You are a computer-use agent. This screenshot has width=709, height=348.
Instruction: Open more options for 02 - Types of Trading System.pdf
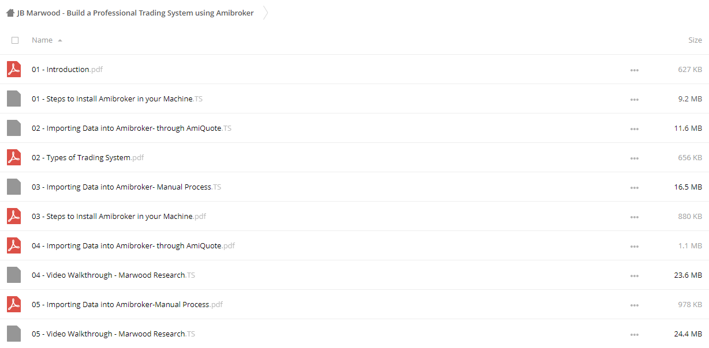tap(635, 158)
